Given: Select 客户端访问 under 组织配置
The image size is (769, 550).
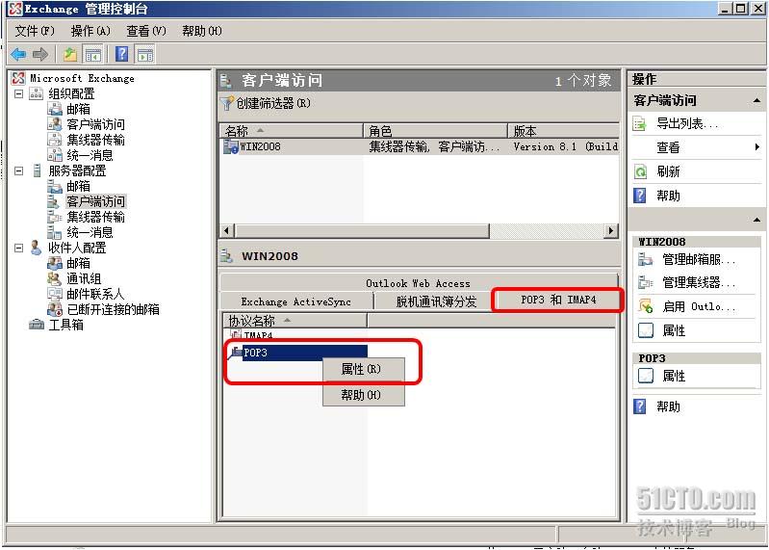Looking at the screenshot, I should click(x=95, y=124).
